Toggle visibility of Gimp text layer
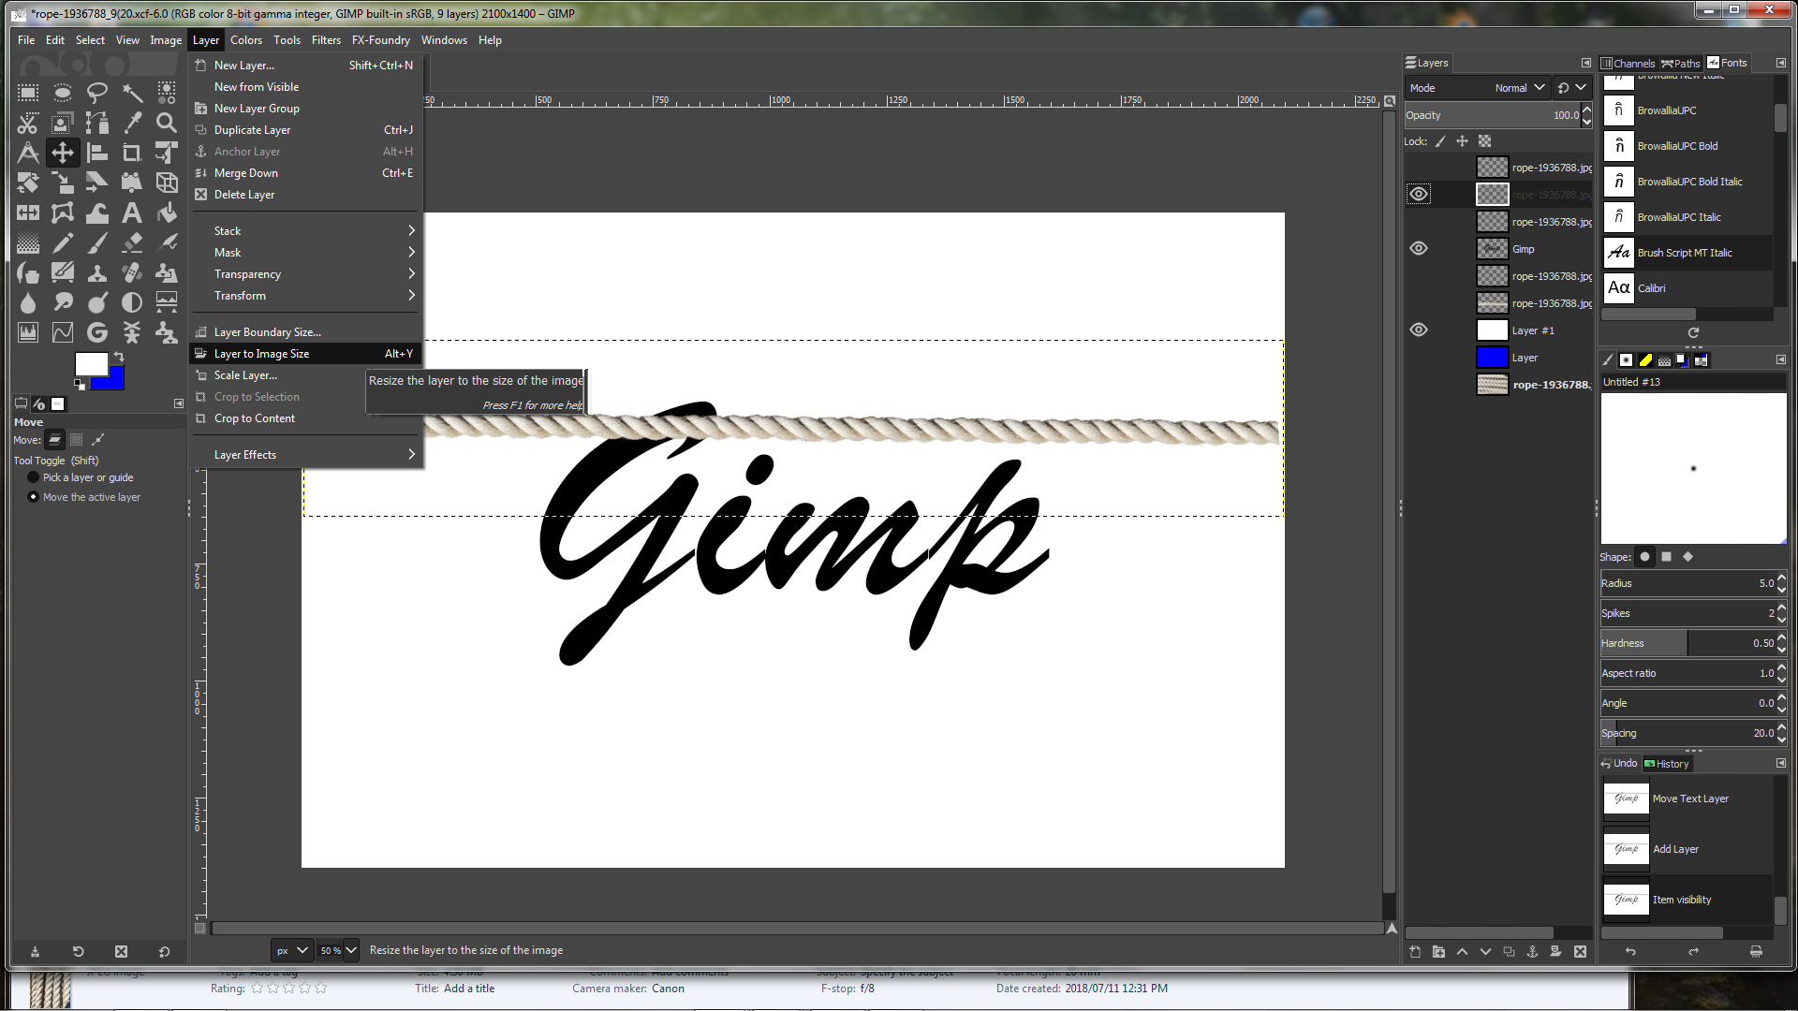1798x1011 pixels. 1419,248
